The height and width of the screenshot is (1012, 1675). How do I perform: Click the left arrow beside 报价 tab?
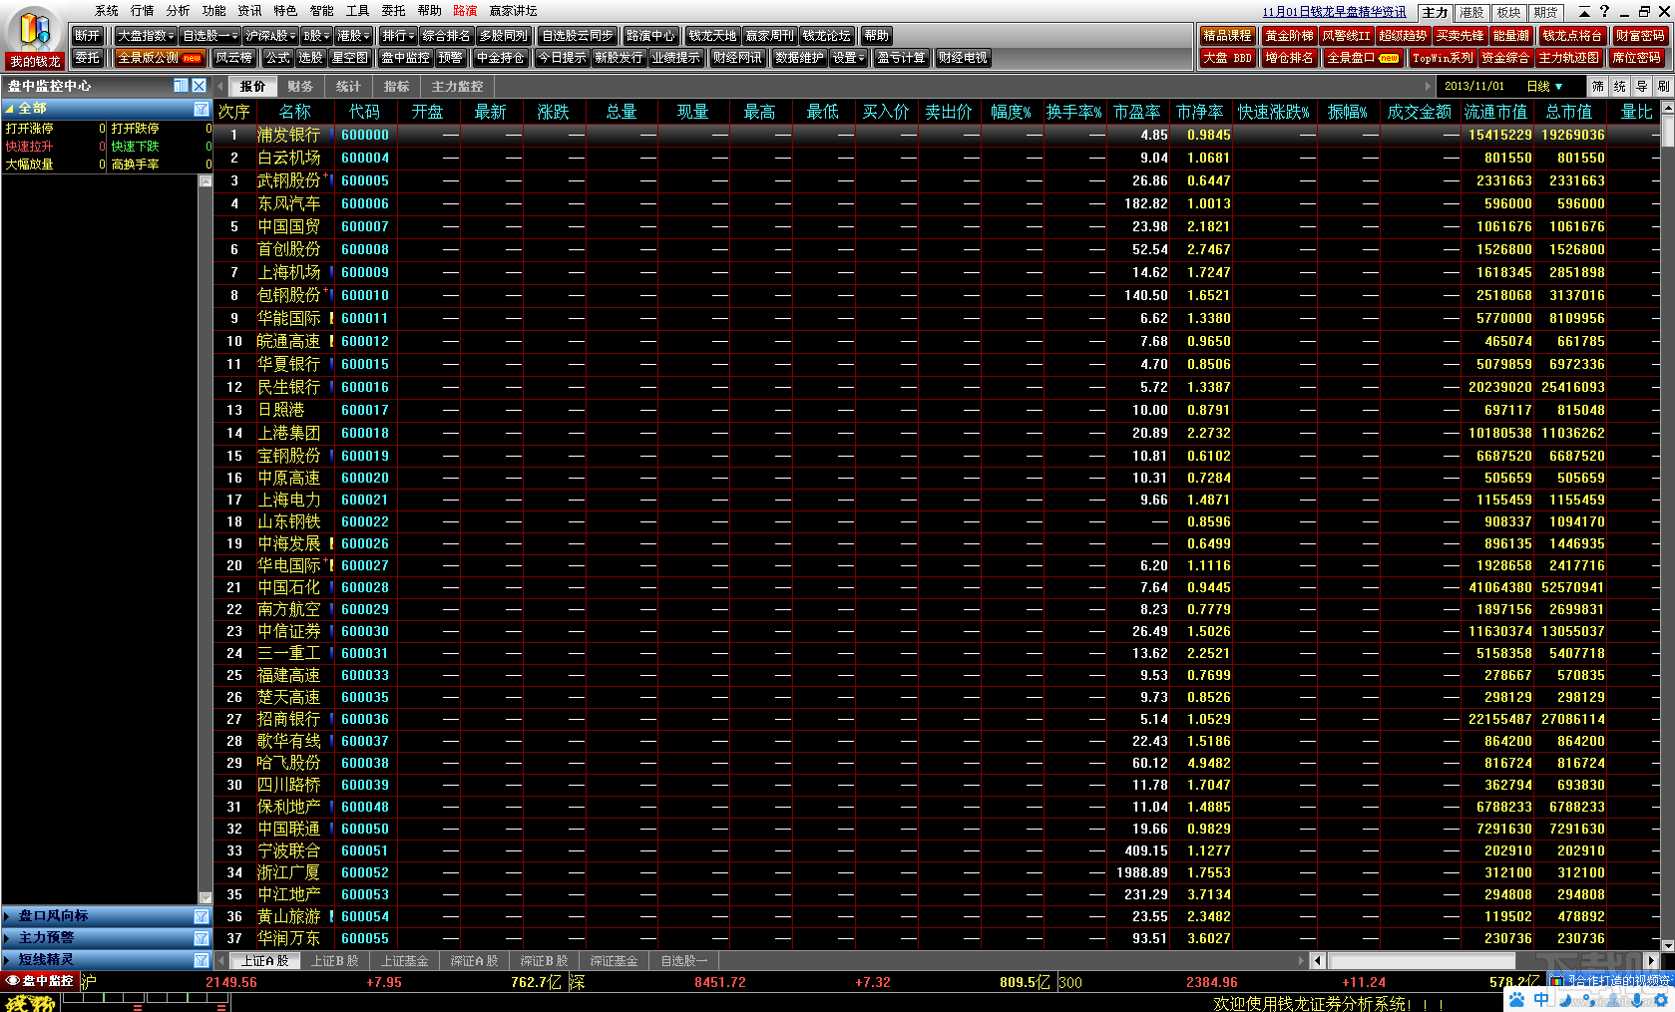(x=220, y=87)
